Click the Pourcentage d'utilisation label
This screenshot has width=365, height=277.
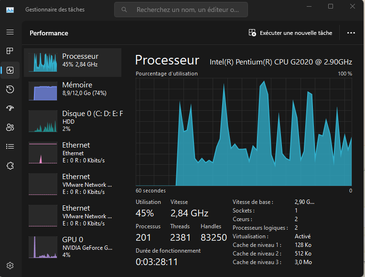coord(167,74)
